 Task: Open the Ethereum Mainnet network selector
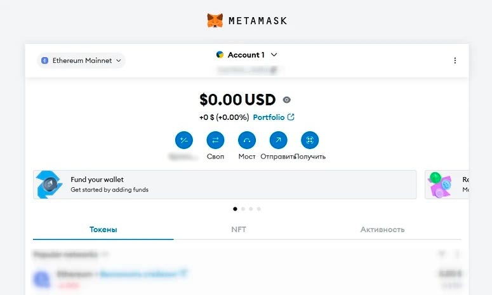pyautogui.click(x=81, y=60)
